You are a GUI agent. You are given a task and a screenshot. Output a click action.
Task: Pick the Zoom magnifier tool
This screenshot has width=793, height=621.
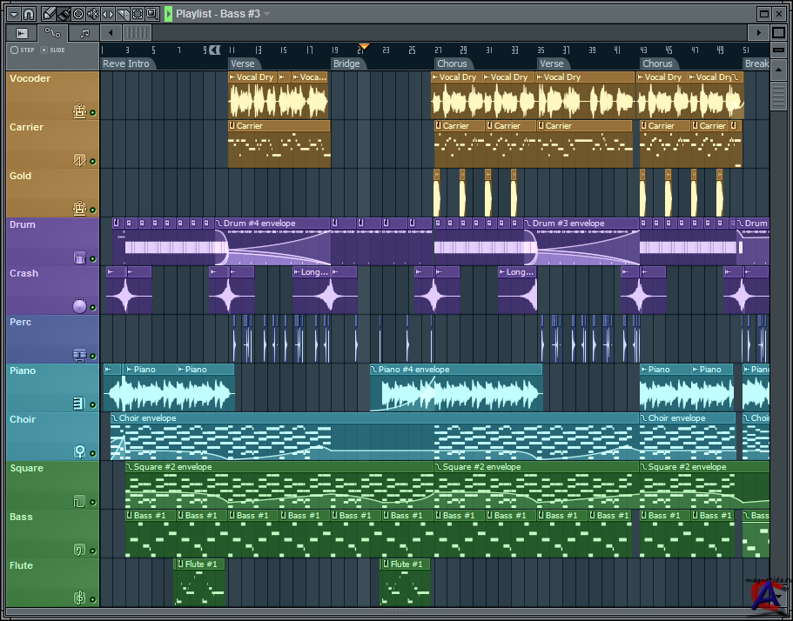(x=152, y=14)
